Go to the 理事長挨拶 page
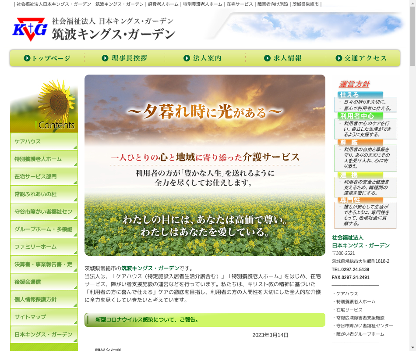 point(124,58)
